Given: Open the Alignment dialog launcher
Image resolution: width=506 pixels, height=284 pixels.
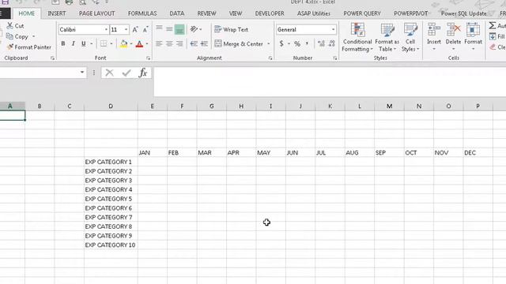Looking at the screenshot, I should [x=270, y=58].
